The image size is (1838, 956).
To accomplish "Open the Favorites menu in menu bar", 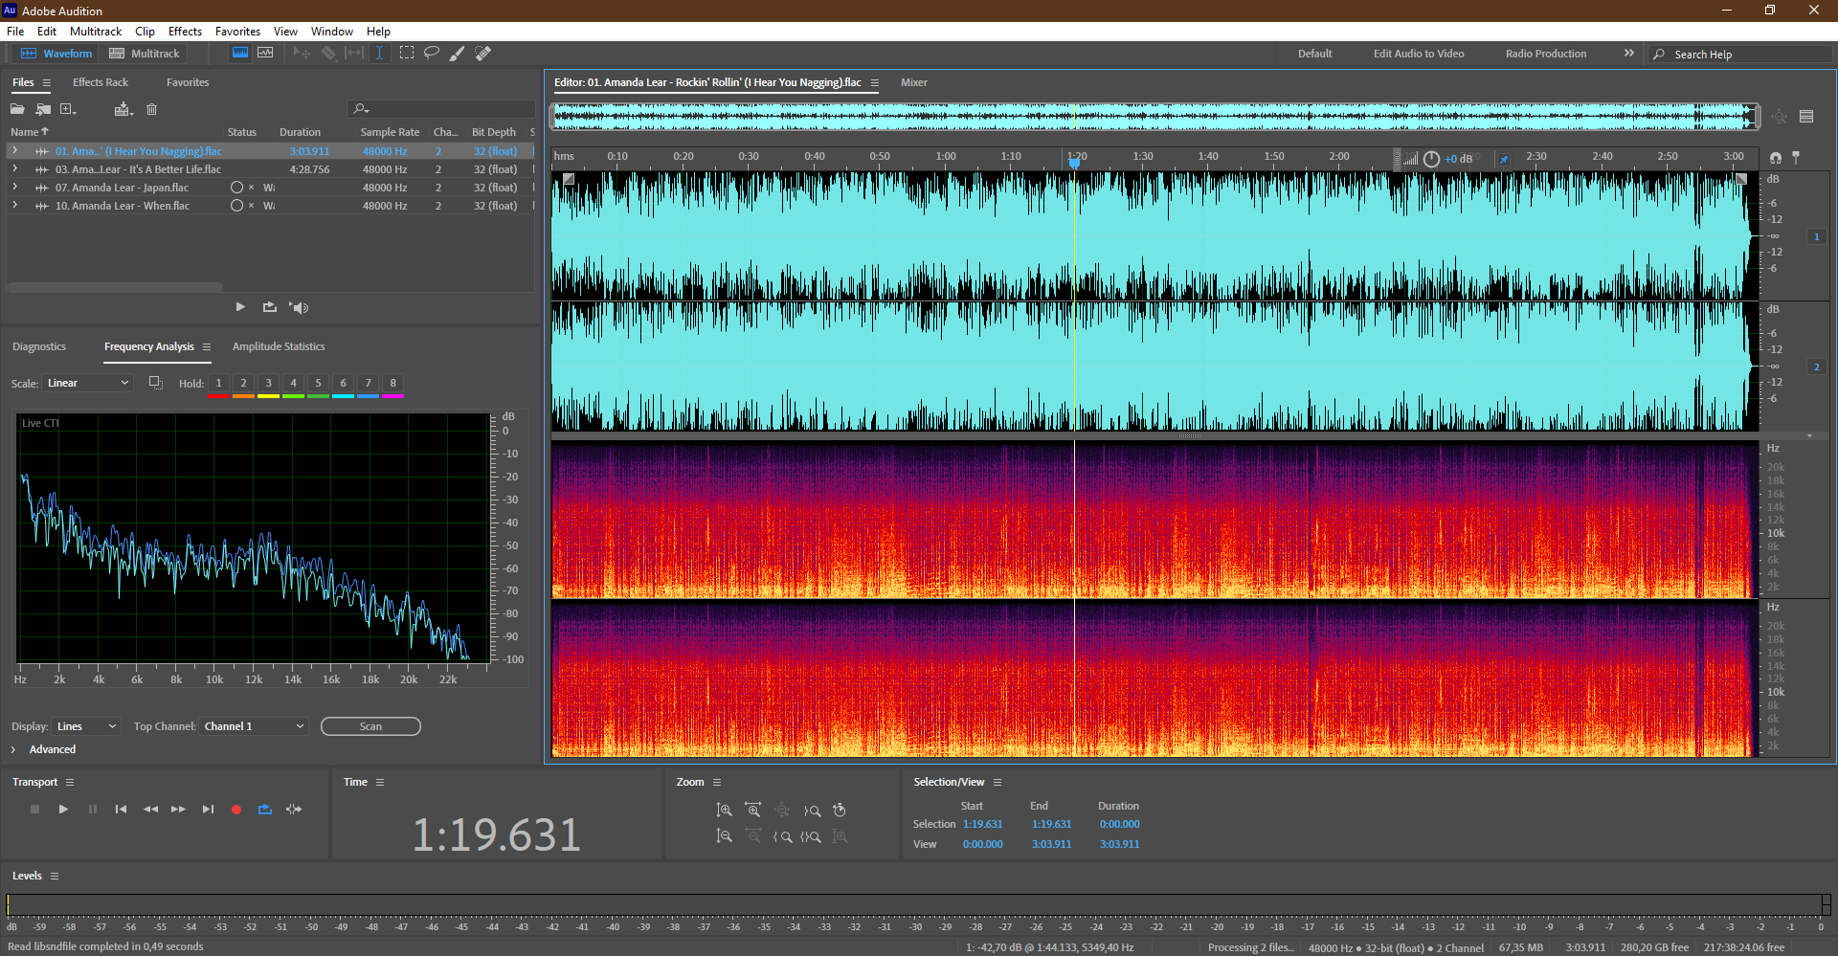I will [x=237, y=32].
